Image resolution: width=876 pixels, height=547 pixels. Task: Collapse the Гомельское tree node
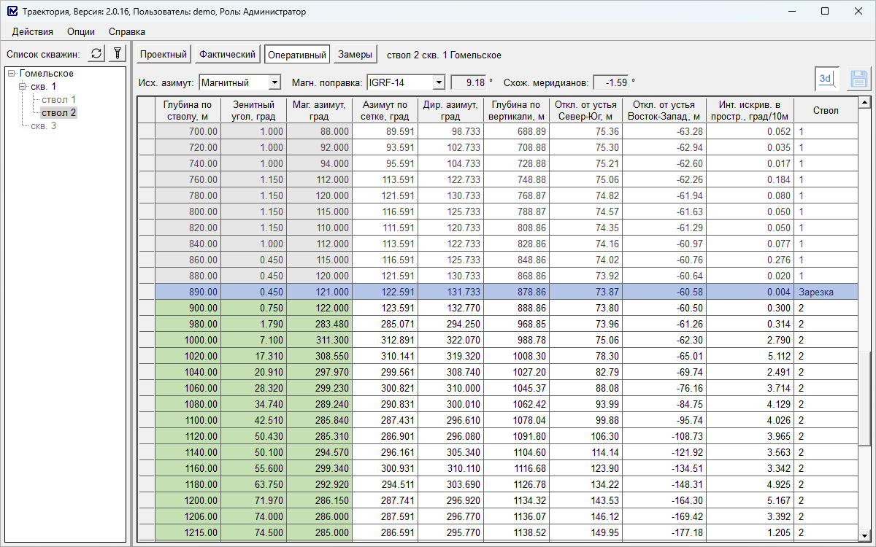[x=12, y=74]
